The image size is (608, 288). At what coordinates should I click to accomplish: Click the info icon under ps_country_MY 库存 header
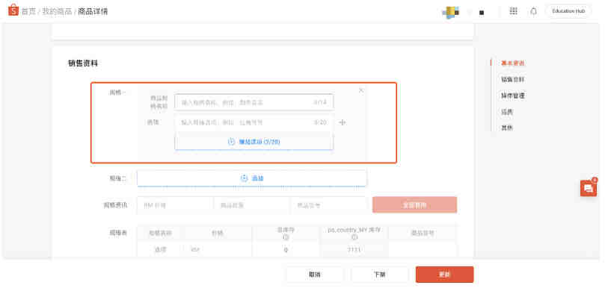tap(354, 237)
